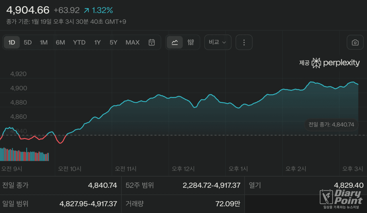Viewport: 367px width, 213px height.
Task: Select the 5Y time range tab
Action: [x=114, y=42]
